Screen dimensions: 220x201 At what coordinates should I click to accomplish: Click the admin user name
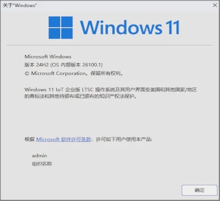(x=39, y=156)
